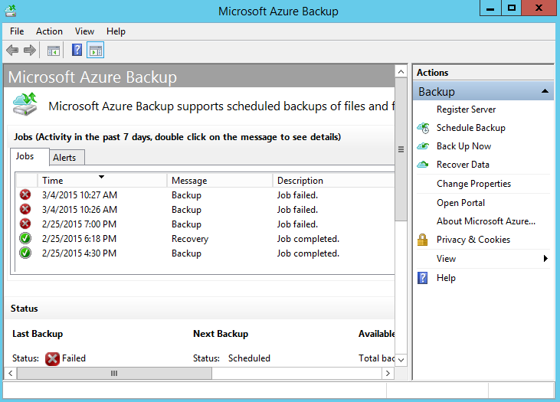Click the Schedule Backup clock icon
Screen dimensions: 560x402
click(x=423, y=128)
